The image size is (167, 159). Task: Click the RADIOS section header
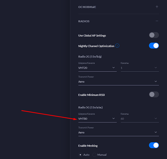pos(84,21)
